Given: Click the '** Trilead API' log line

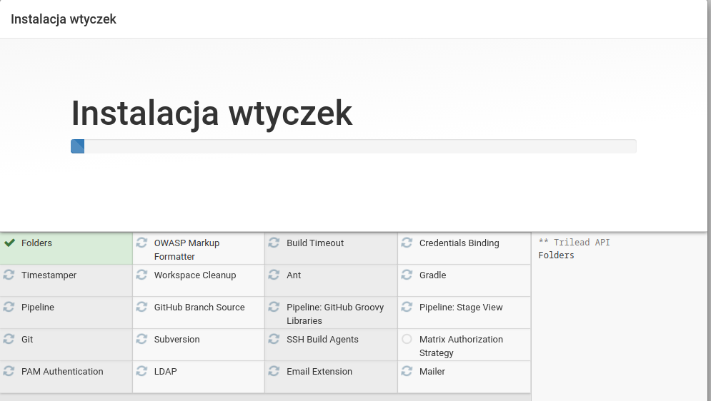Looking at the screenshot, I should 574,243.
